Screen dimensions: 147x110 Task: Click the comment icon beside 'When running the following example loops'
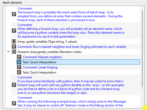pos(14,103)
